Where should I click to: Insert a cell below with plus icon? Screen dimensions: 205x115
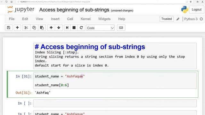pos(17,28)
